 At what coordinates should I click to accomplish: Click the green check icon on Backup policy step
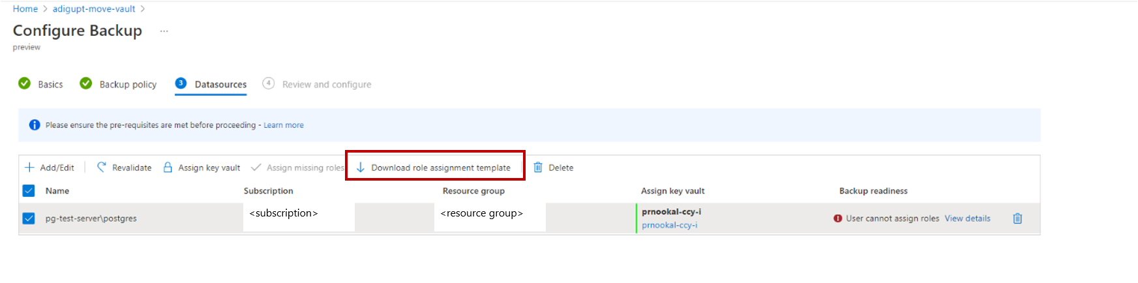(x=86, y=83)
